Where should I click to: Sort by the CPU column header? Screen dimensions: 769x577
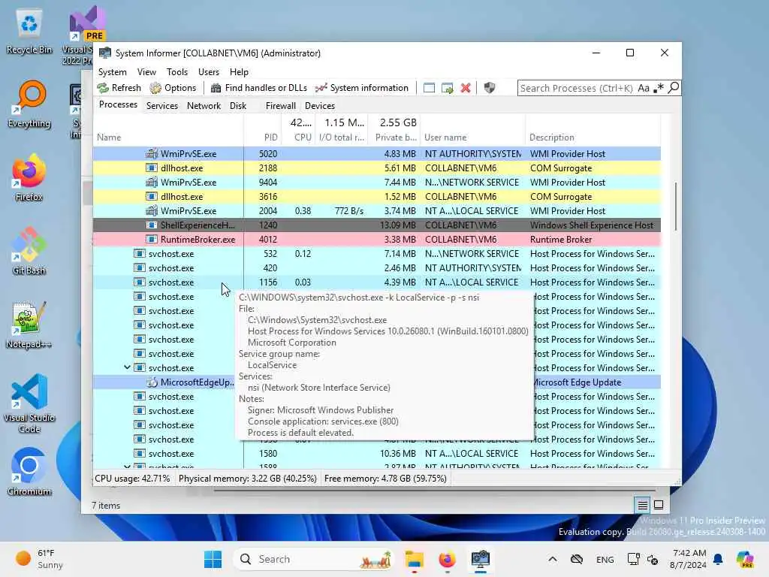(298, 131)
